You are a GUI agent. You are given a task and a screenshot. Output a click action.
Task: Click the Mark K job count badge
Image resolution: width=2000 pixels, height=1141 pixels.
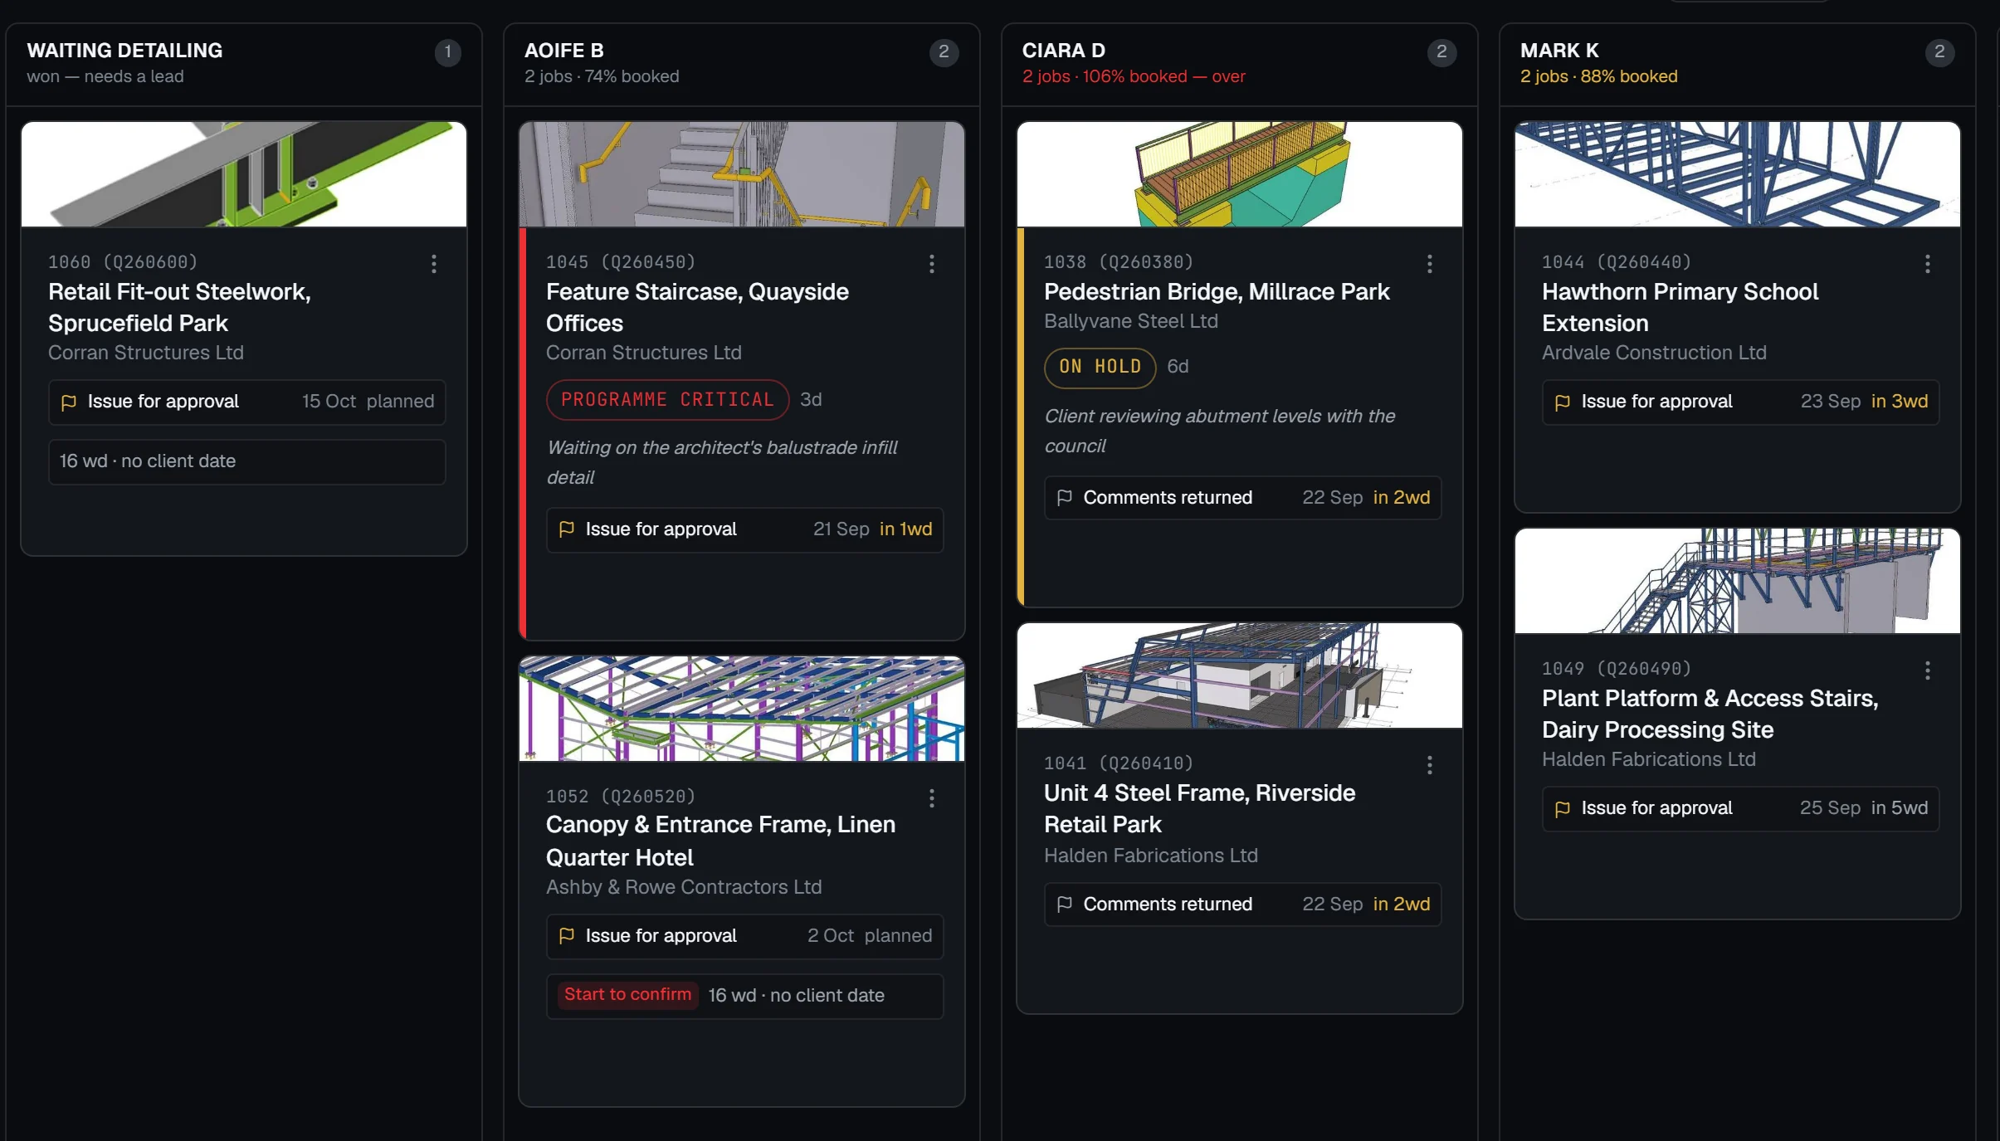[1939, 52]
